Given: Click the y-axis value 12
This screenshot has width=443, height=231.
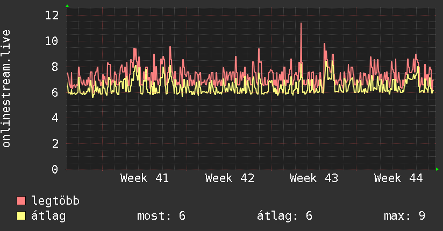Looking at the screenshot, I should (52, 15).
